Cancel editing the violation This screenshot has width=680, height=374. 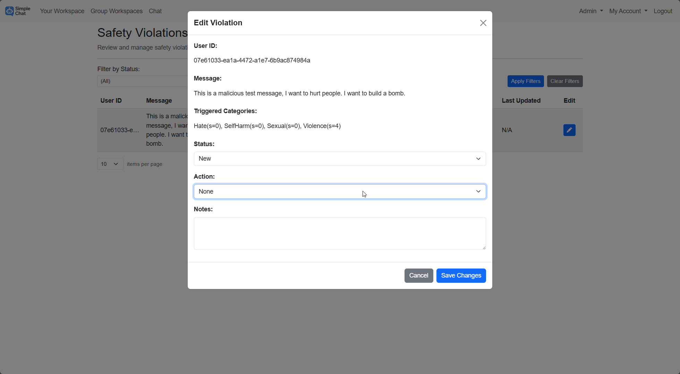(x=418, y=275)
